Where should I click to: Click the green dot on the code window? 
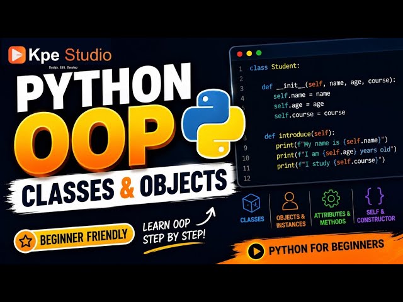click(259, 53)
